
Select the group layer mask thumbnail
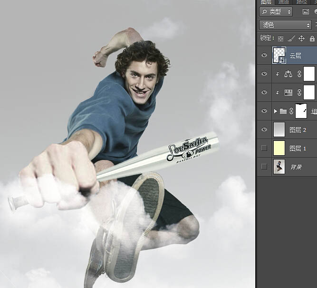(x=301, y=111)
